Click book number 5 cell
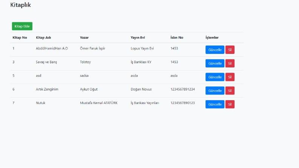 pyautogui.click(x=13, y=76)
